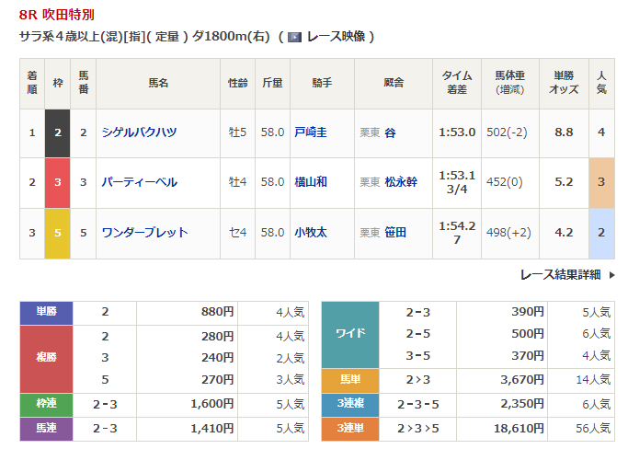Screen dimensions: 628x449
Task: Click jockey 戸崎圭 link
Action: point(312,132)
